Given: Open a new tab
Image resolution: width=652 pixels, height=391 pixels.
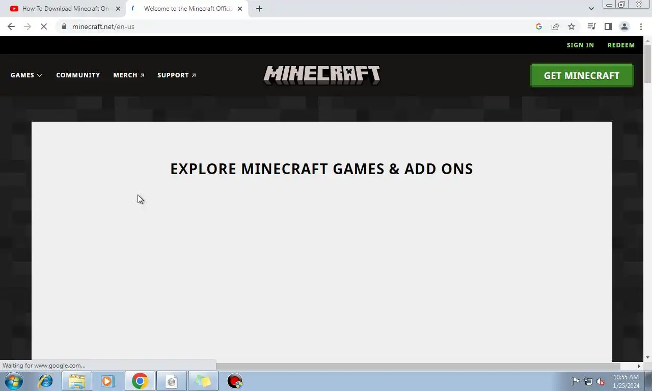Looking at the screenshot, I should [x=259, y=9].
